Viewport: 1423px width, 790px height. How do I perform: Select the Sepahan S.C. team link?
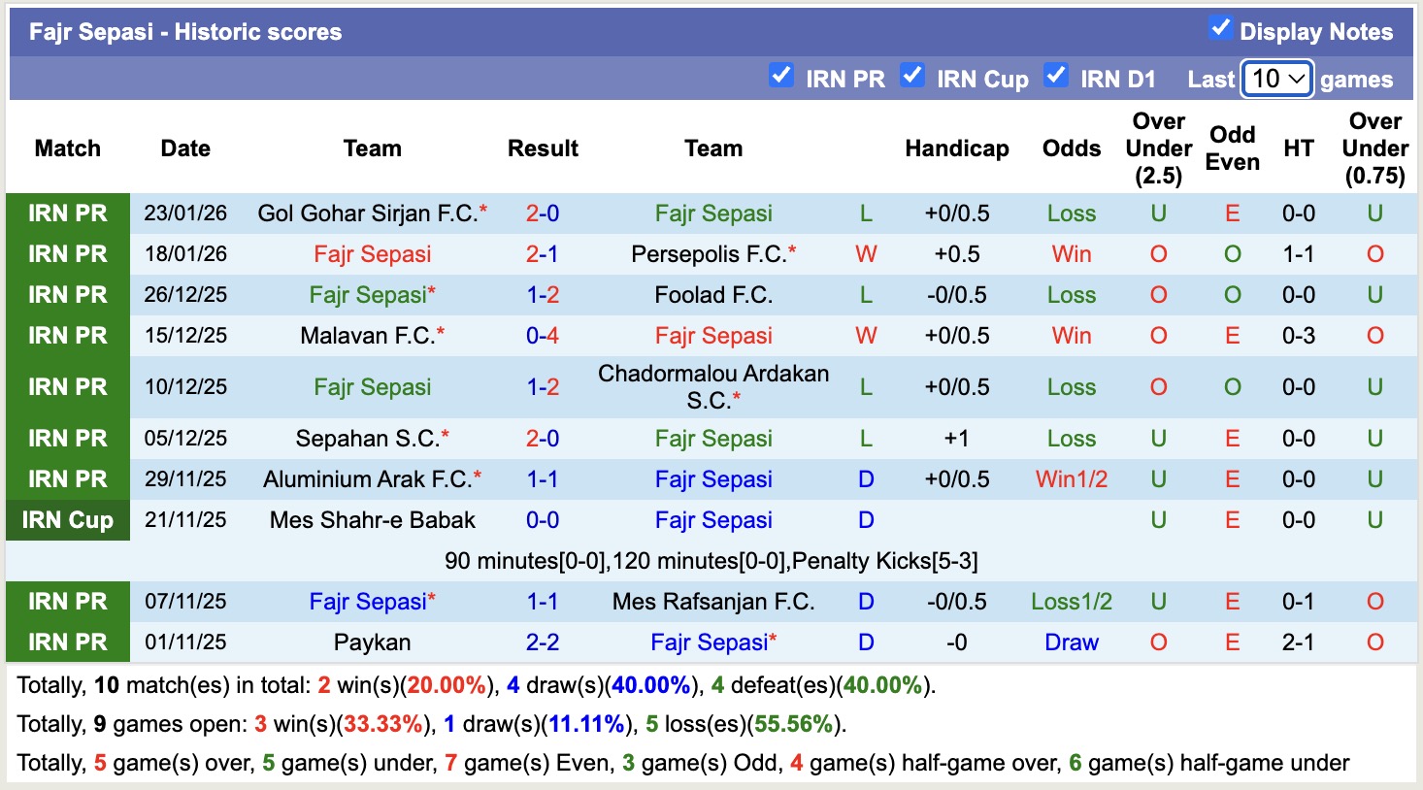click(x=367, y=439)
